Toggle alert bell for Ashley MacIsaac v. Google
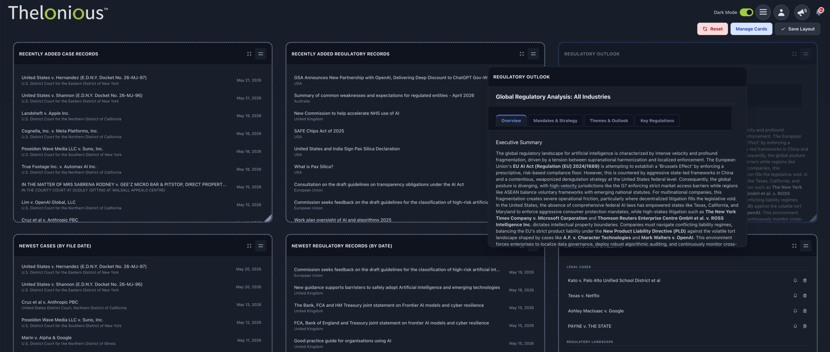The width and height of the screenshot is (830, 352). pos(795,311)
